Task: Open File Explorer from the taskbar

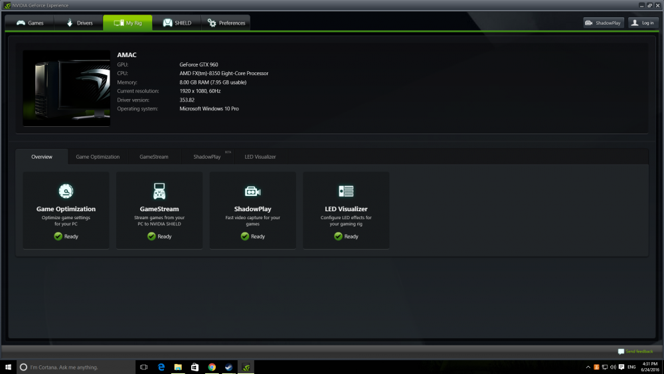Action: 178,367
